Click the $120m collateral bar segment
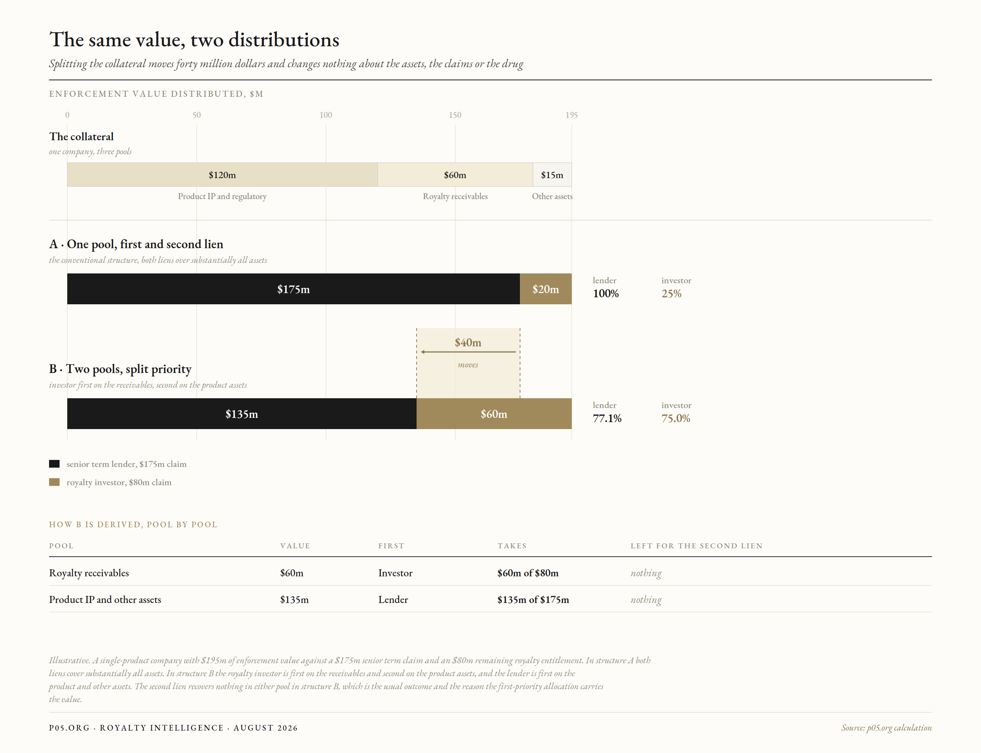 click(222, 175)
